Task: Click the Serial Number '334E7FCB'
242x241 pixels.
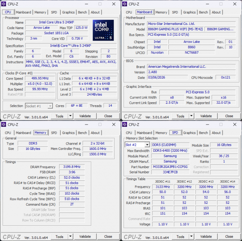Action: 170,172
